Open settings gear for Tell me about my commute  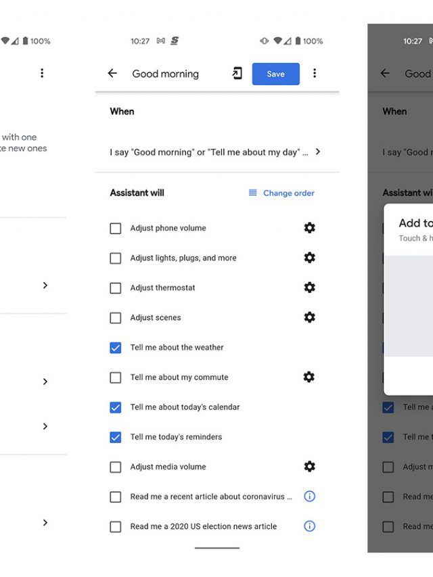click(x=309, y=377)
